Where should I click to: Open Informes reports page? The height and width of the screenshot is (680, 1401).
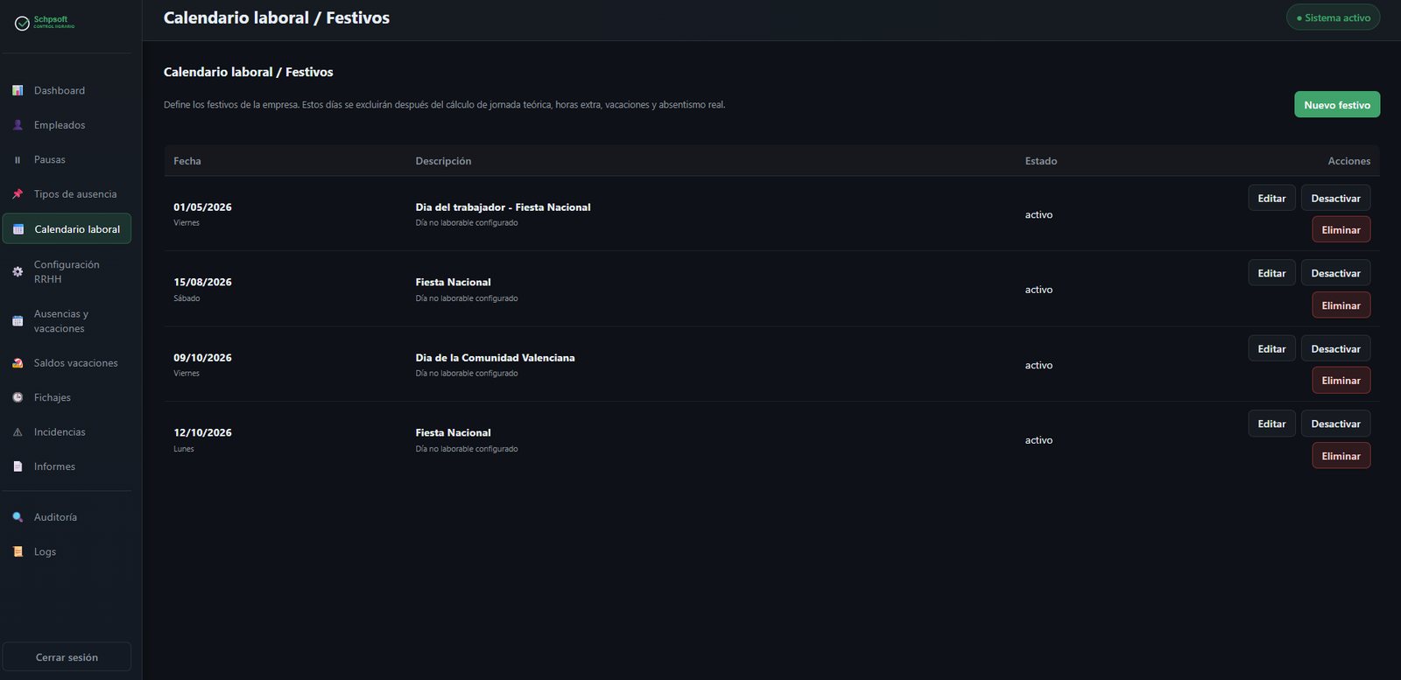[67, 466]
